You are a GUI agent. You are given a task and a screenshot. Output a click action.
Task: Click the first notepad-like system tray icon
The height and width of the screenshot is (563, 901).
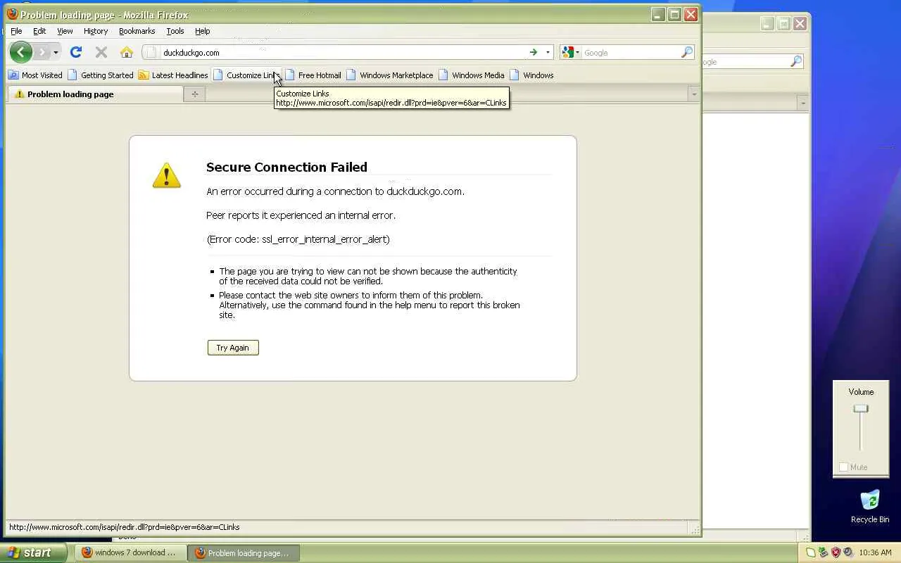810,552
